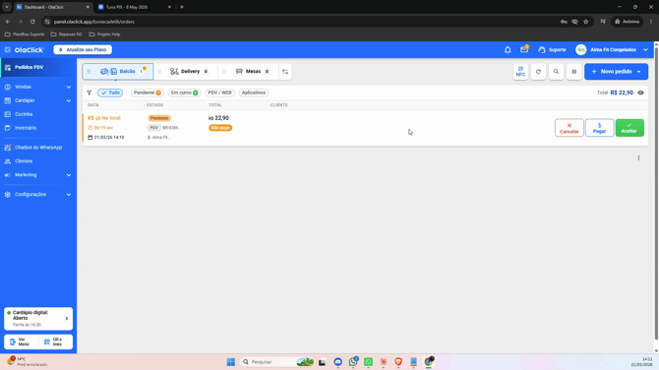The image size is (659, 370).
Task: Refresh the orders list
Action: pos(538,72)
